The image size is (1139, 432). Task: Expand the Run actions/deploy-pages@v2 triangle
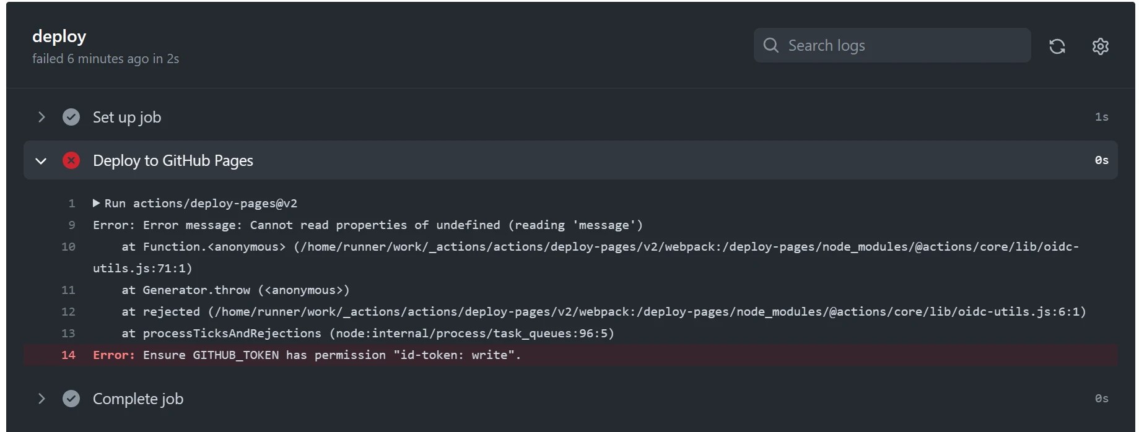tap(96, 203)
